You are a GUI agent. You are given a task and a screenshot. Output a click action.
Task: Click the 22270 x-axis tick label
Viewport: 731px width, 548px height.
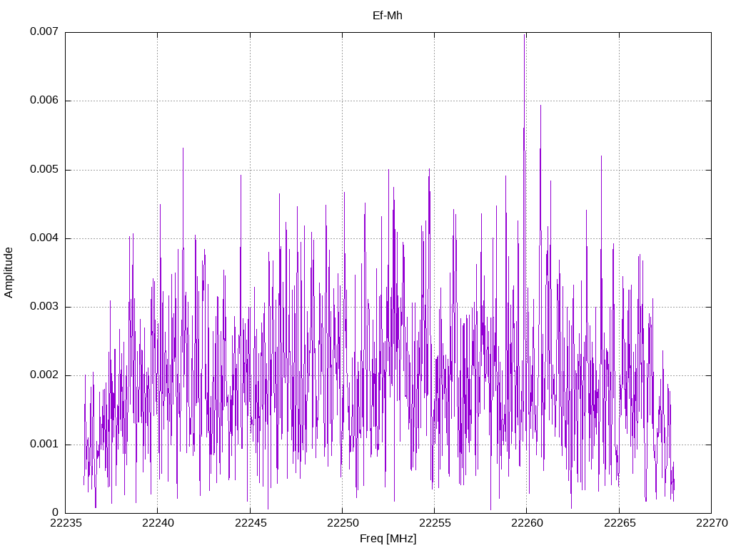[x=710, y=524]
